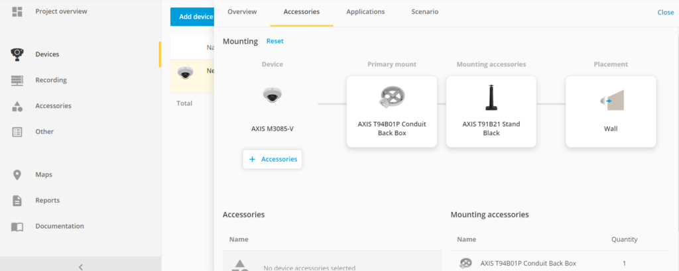This screenshot has width=679, height=271.
Task: Open the Overview tab
Action: (x=242, y=12)
